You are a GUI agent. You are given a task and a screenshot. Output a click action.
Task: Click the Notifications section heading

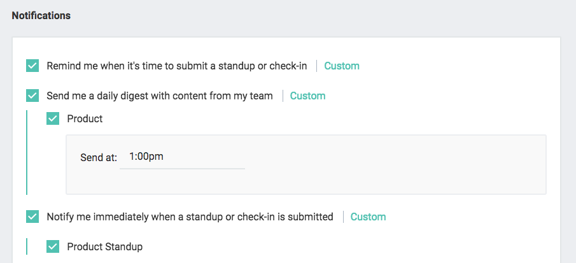(x=41, y=16)
